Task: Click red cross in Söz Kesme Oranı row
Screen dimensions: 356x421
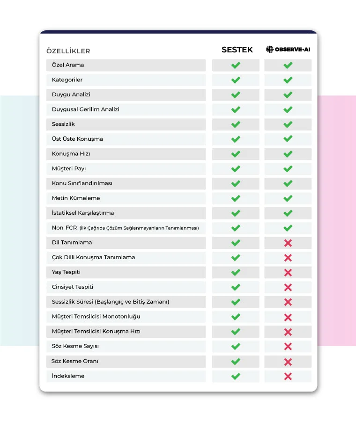Action: 288,362
